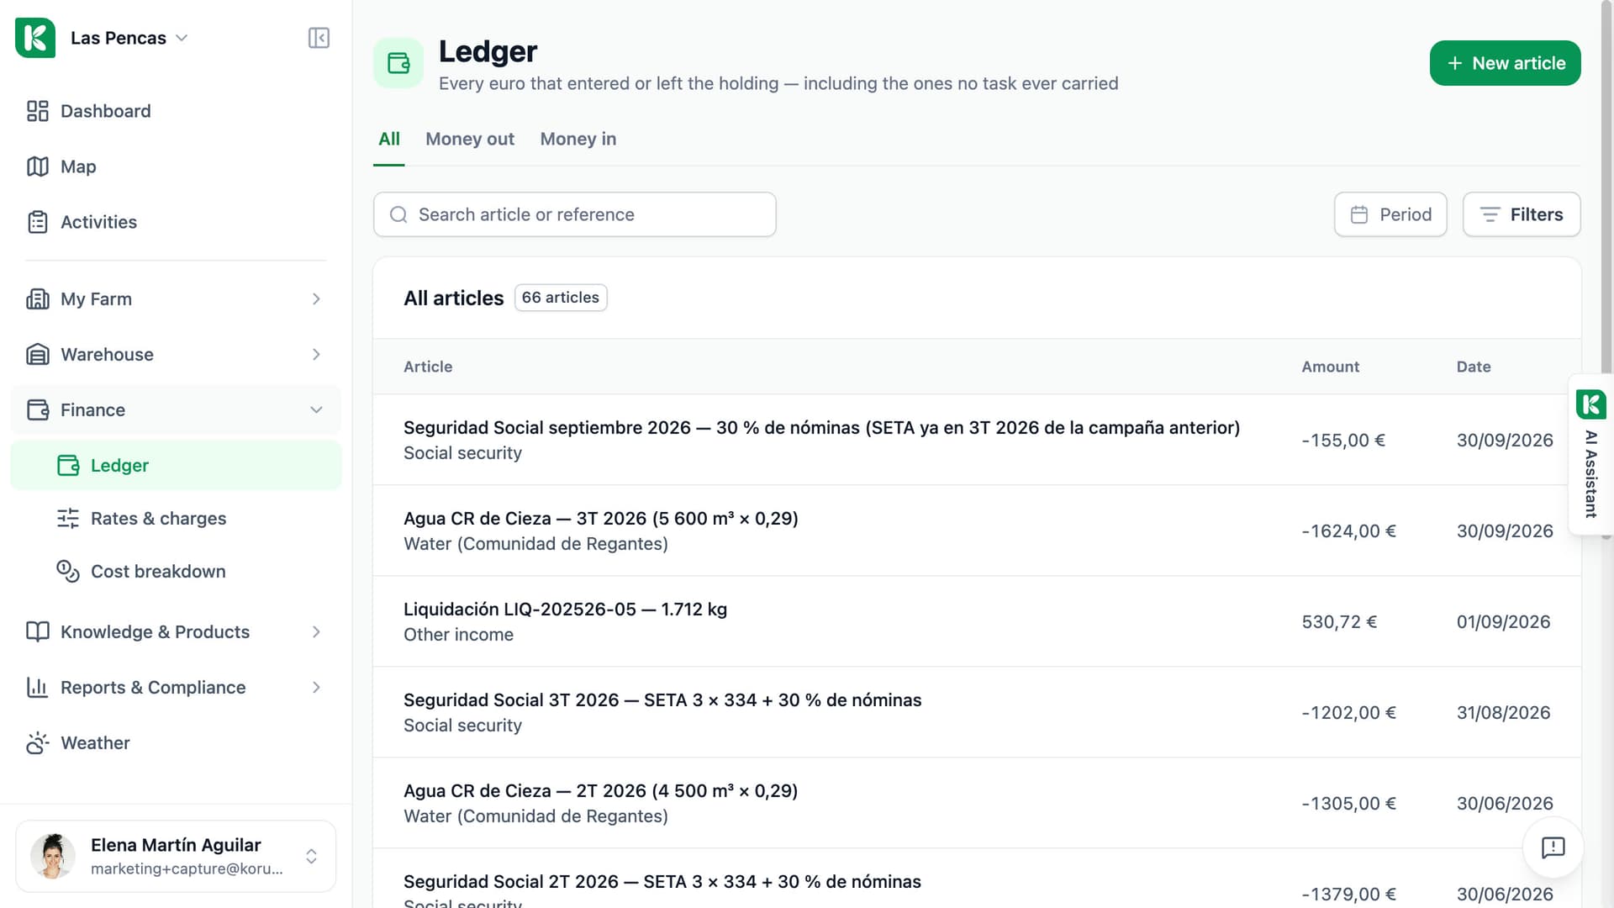Screen dimensions: 1614x908
Task: Sort by the Date column header
Action: pyautogui.click(x=1474, y=367)
